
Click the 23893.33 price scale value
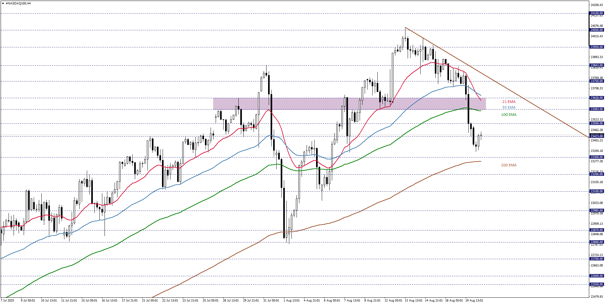pos(597,57)
